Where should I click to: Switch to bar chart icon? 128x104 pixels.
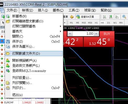pyautogui.click(x=104, y=17)
